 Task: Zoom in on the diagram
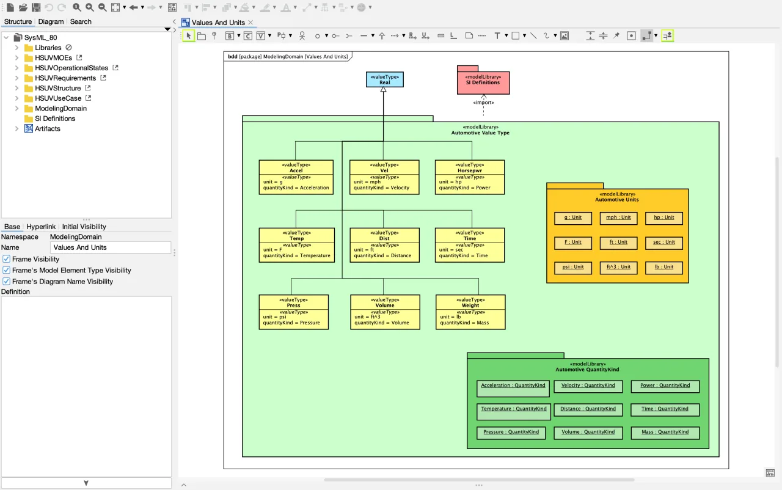point(90,7)
